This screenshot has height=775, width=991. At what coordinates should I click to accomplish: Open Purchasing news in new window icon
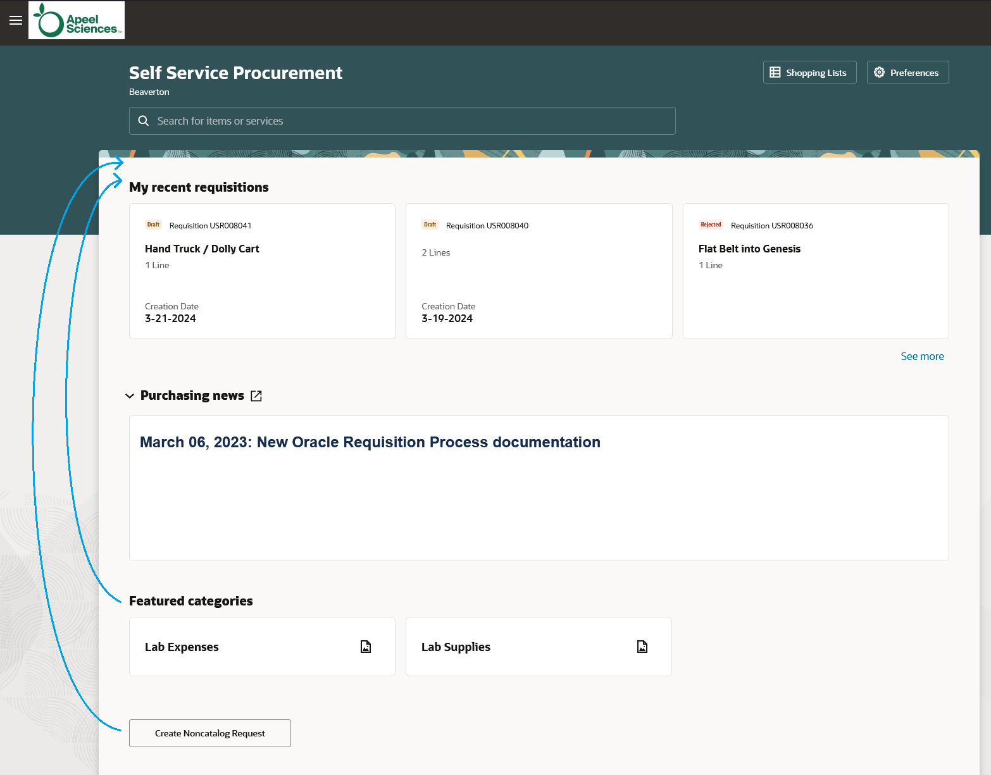coord(256,396)
